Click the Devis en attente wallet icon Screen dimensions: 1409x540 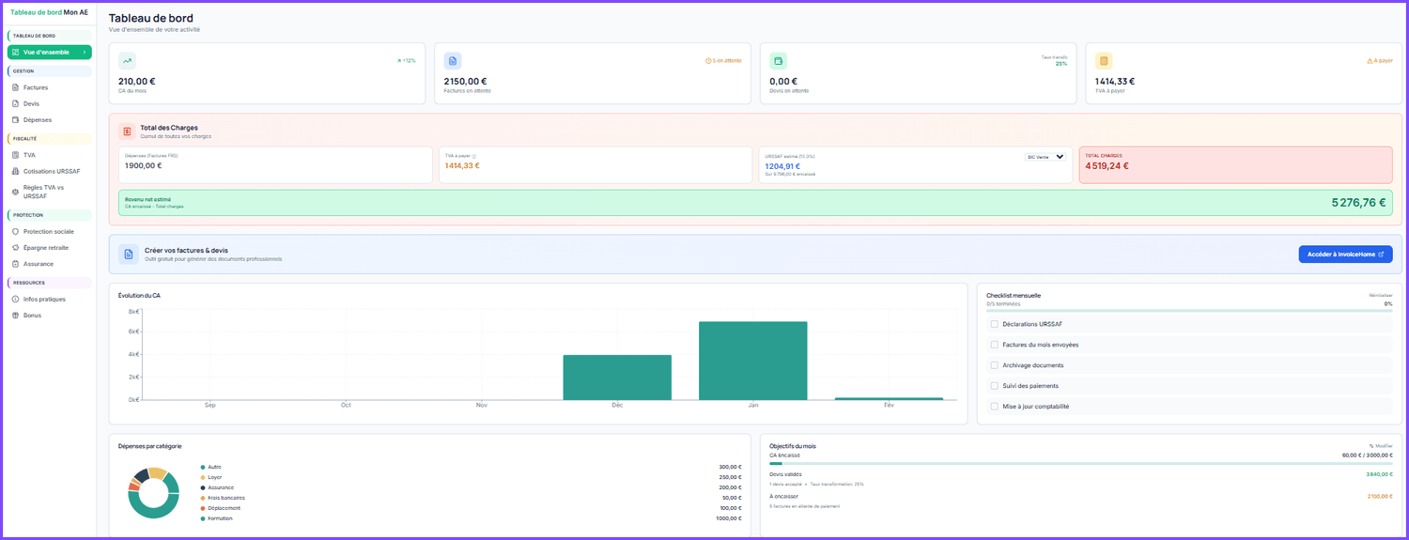point(778,61)
